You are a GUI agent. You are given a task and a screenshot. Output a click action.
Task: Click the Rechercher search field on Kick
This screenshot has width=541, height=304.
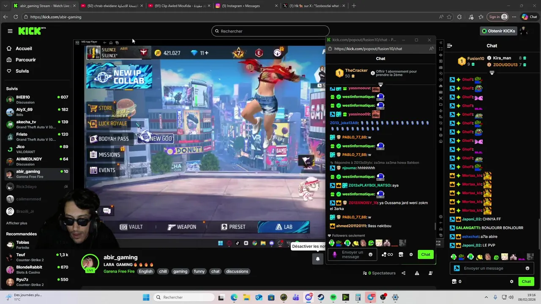270,31
